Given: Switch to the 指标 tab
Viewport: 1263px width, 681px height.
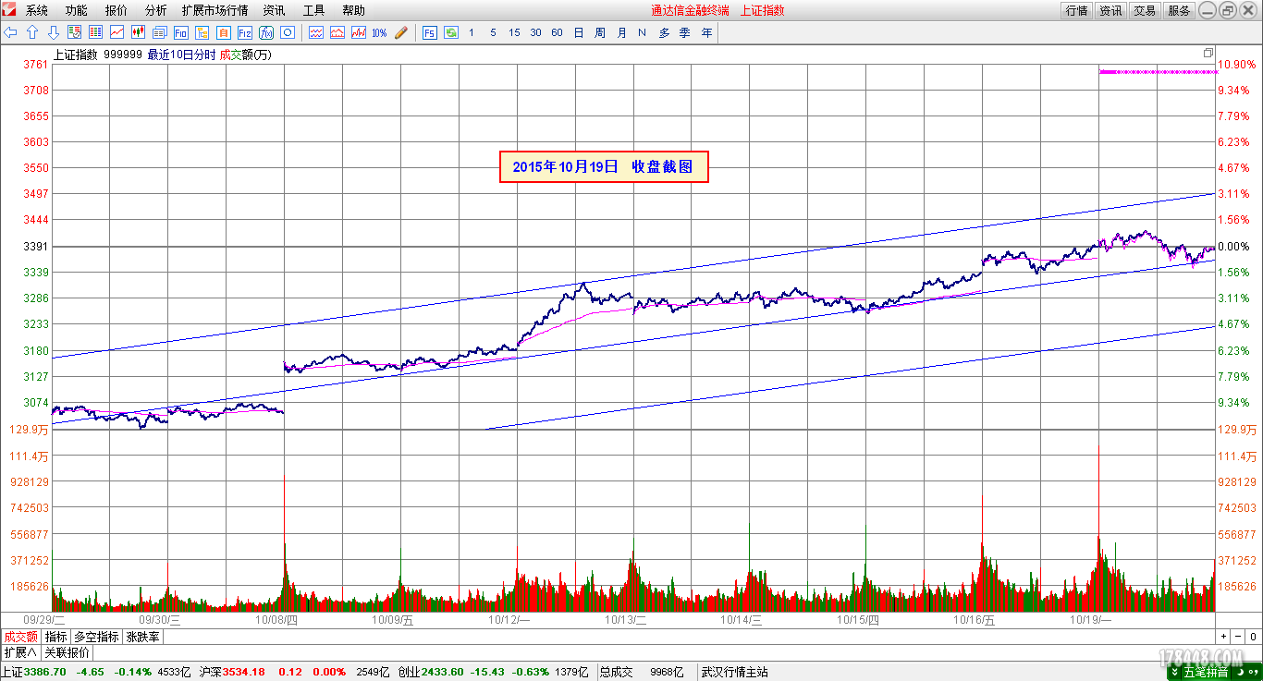Looking at the screenshot, I should 56,637.
